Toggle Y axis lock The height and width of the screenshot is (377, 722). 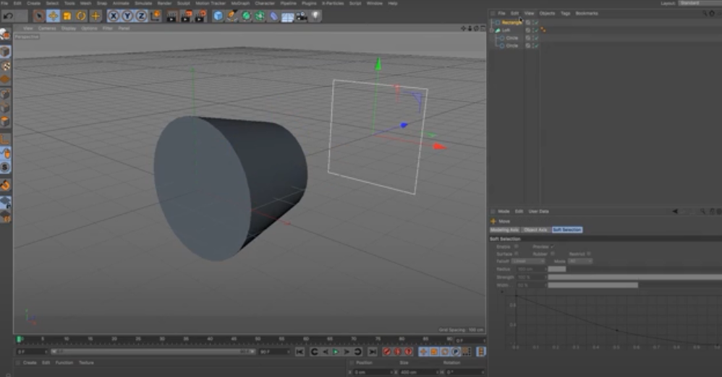click(127, 16)
